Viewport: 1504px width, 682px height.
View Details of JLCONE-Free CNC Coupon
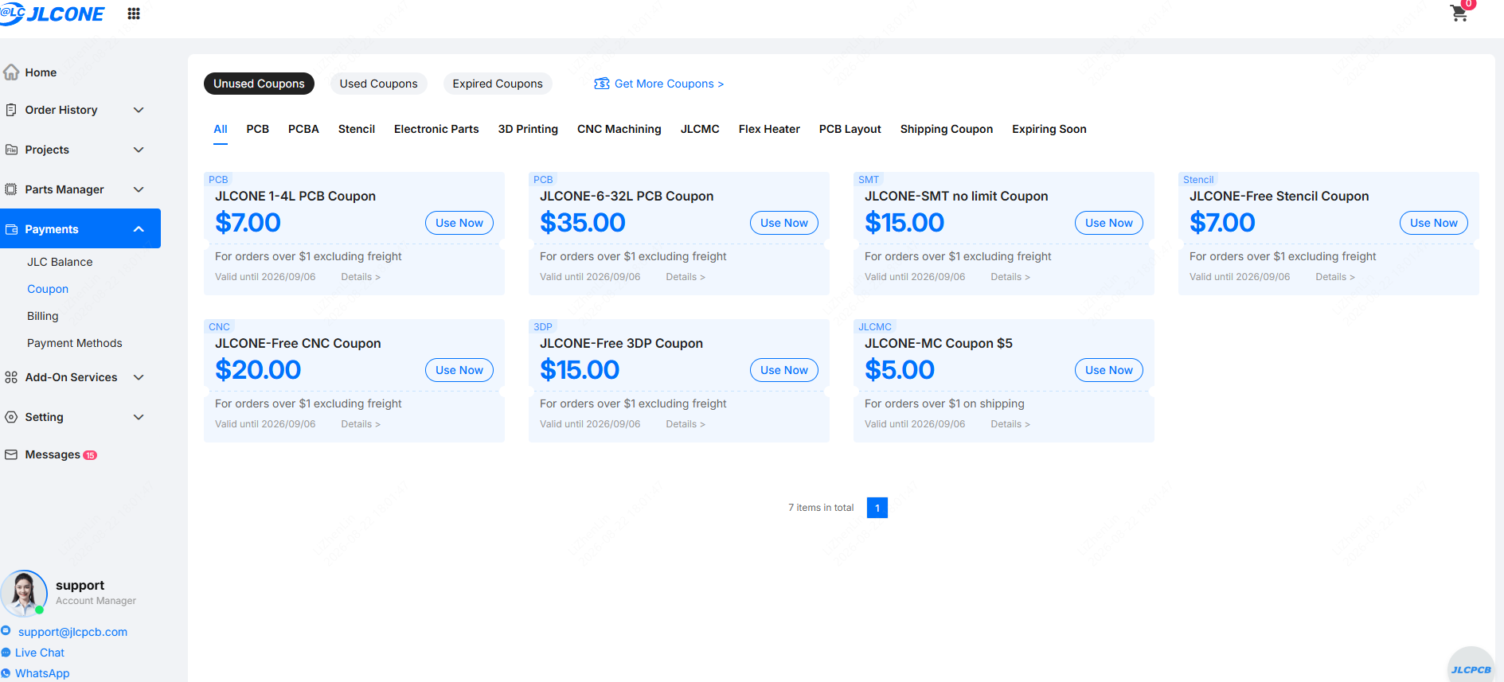[x=361, y=424]
